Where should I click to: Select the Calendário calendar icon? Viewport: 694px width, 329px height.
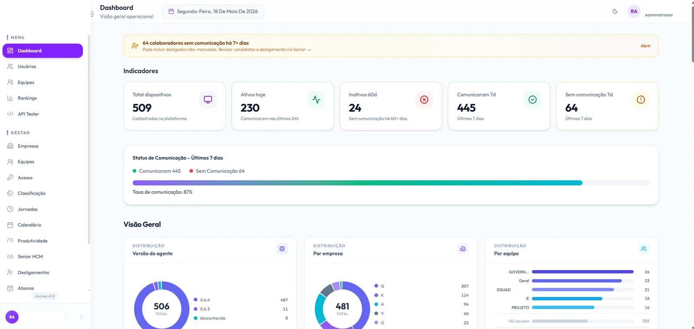pyautogui.click(x=10, y=225)
